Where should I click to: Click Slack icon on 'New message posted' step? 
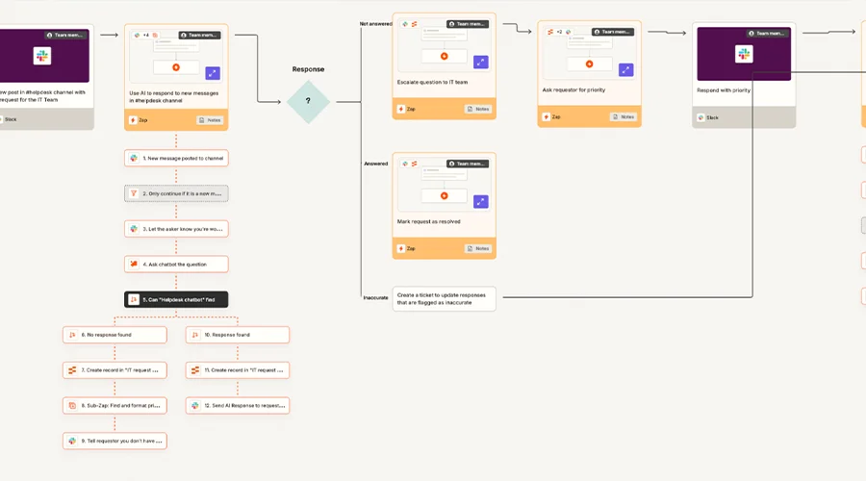pyautogui.click(x=134, y=158)
